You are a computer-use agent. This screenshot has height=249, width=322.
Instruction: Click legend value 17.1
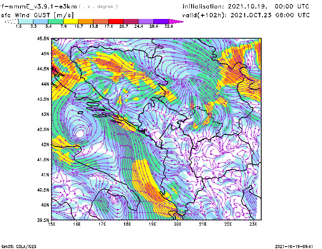tap(109, 26)
